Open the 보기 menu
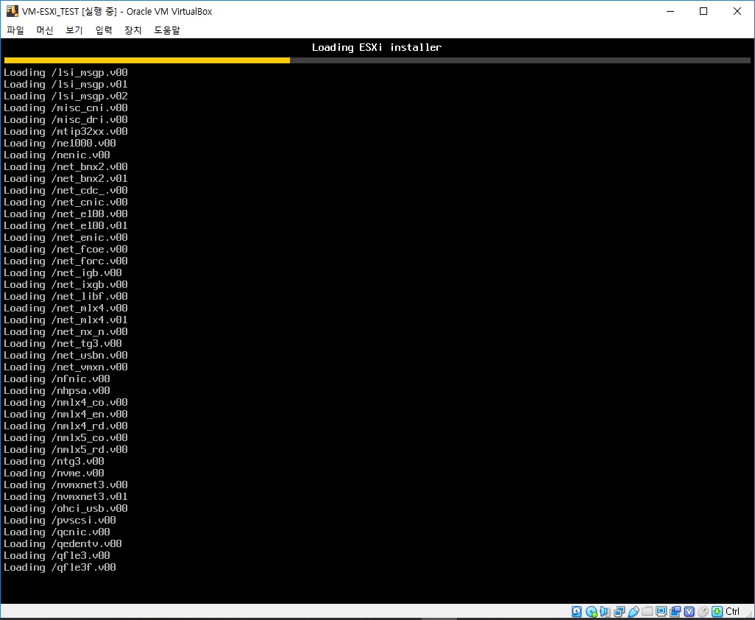 coord(74,30)
